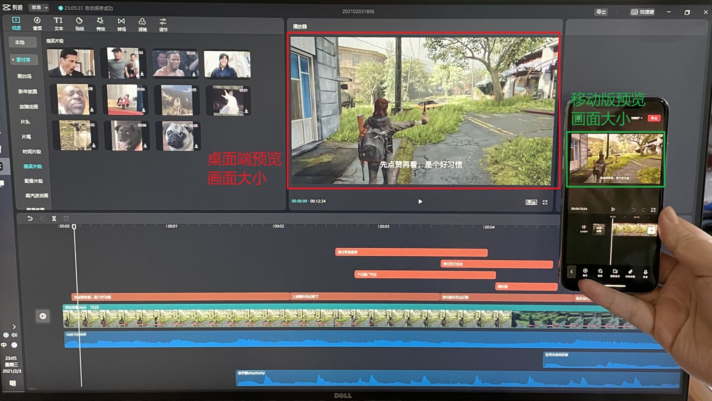The width and height of the screenshot is (712, 401).
Task: Open the 1080P dropdown on phone
Action: point(636,118)
